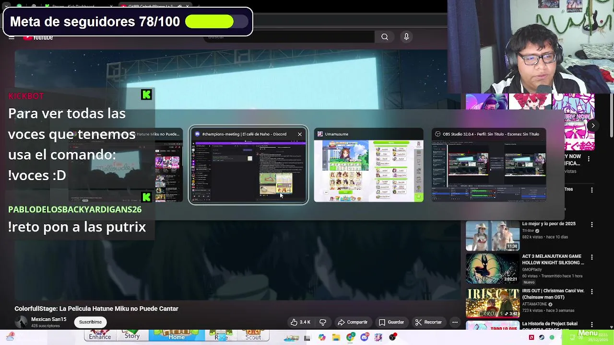Switch to the Discord window thumbnail
Viewport: 614px width, 345px height.
coord(248,171)
